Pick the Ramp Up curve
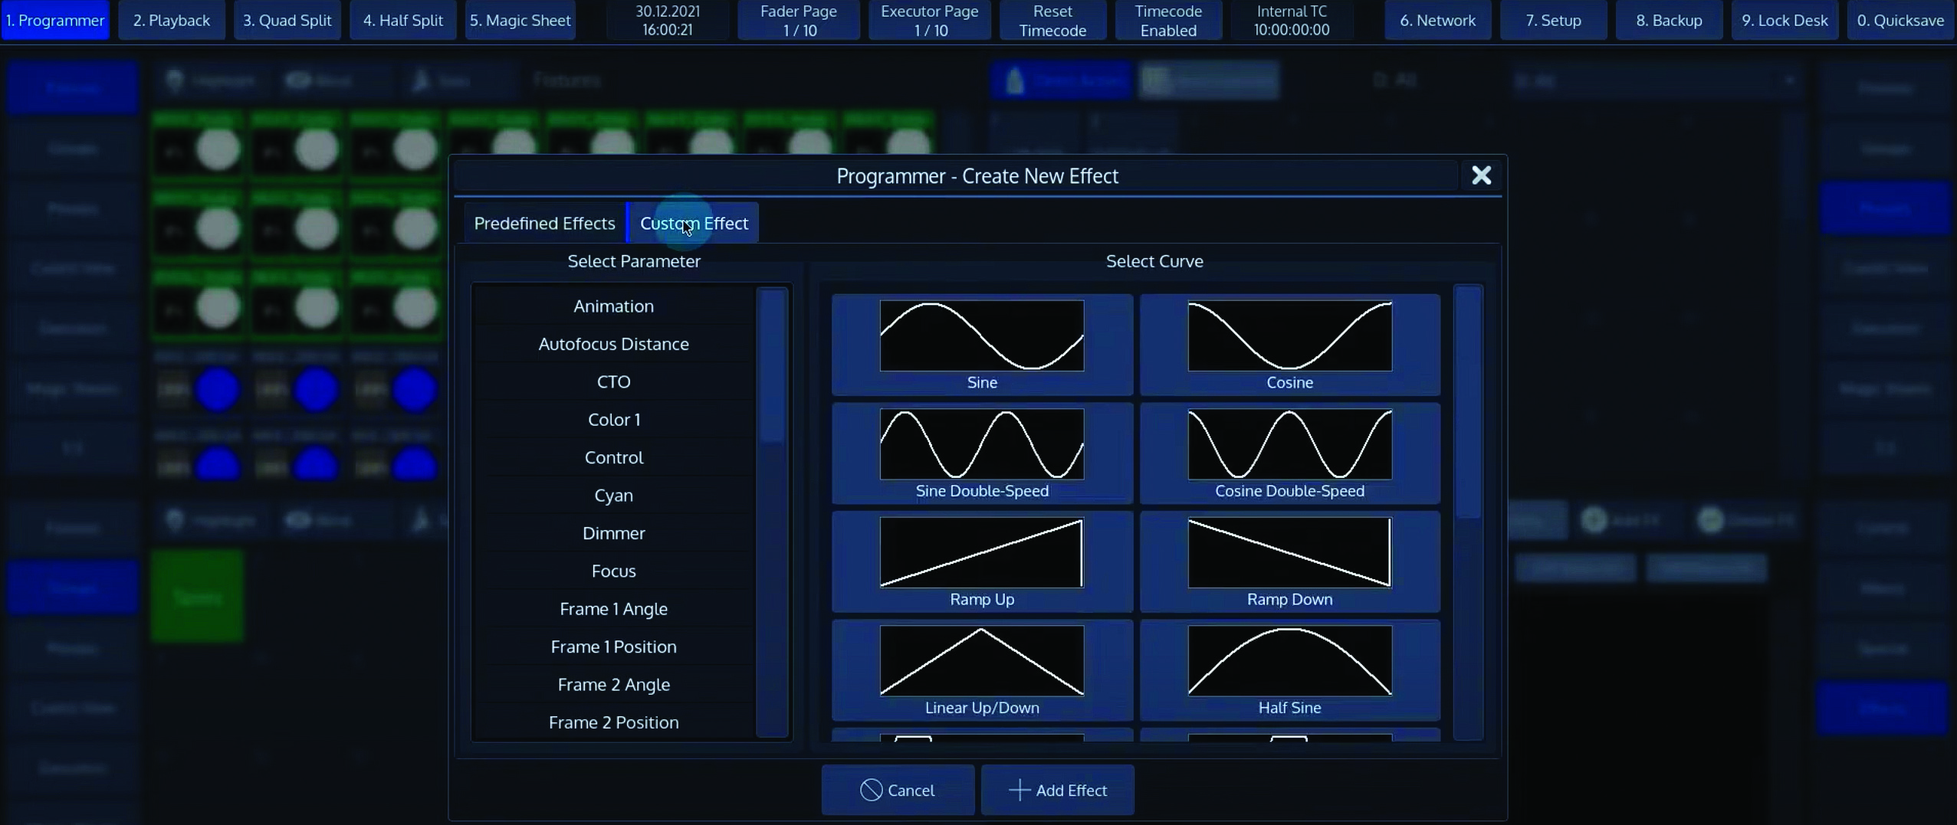Image resolution: width=1957 pixels, height=825 pixels. coord(982,561)
